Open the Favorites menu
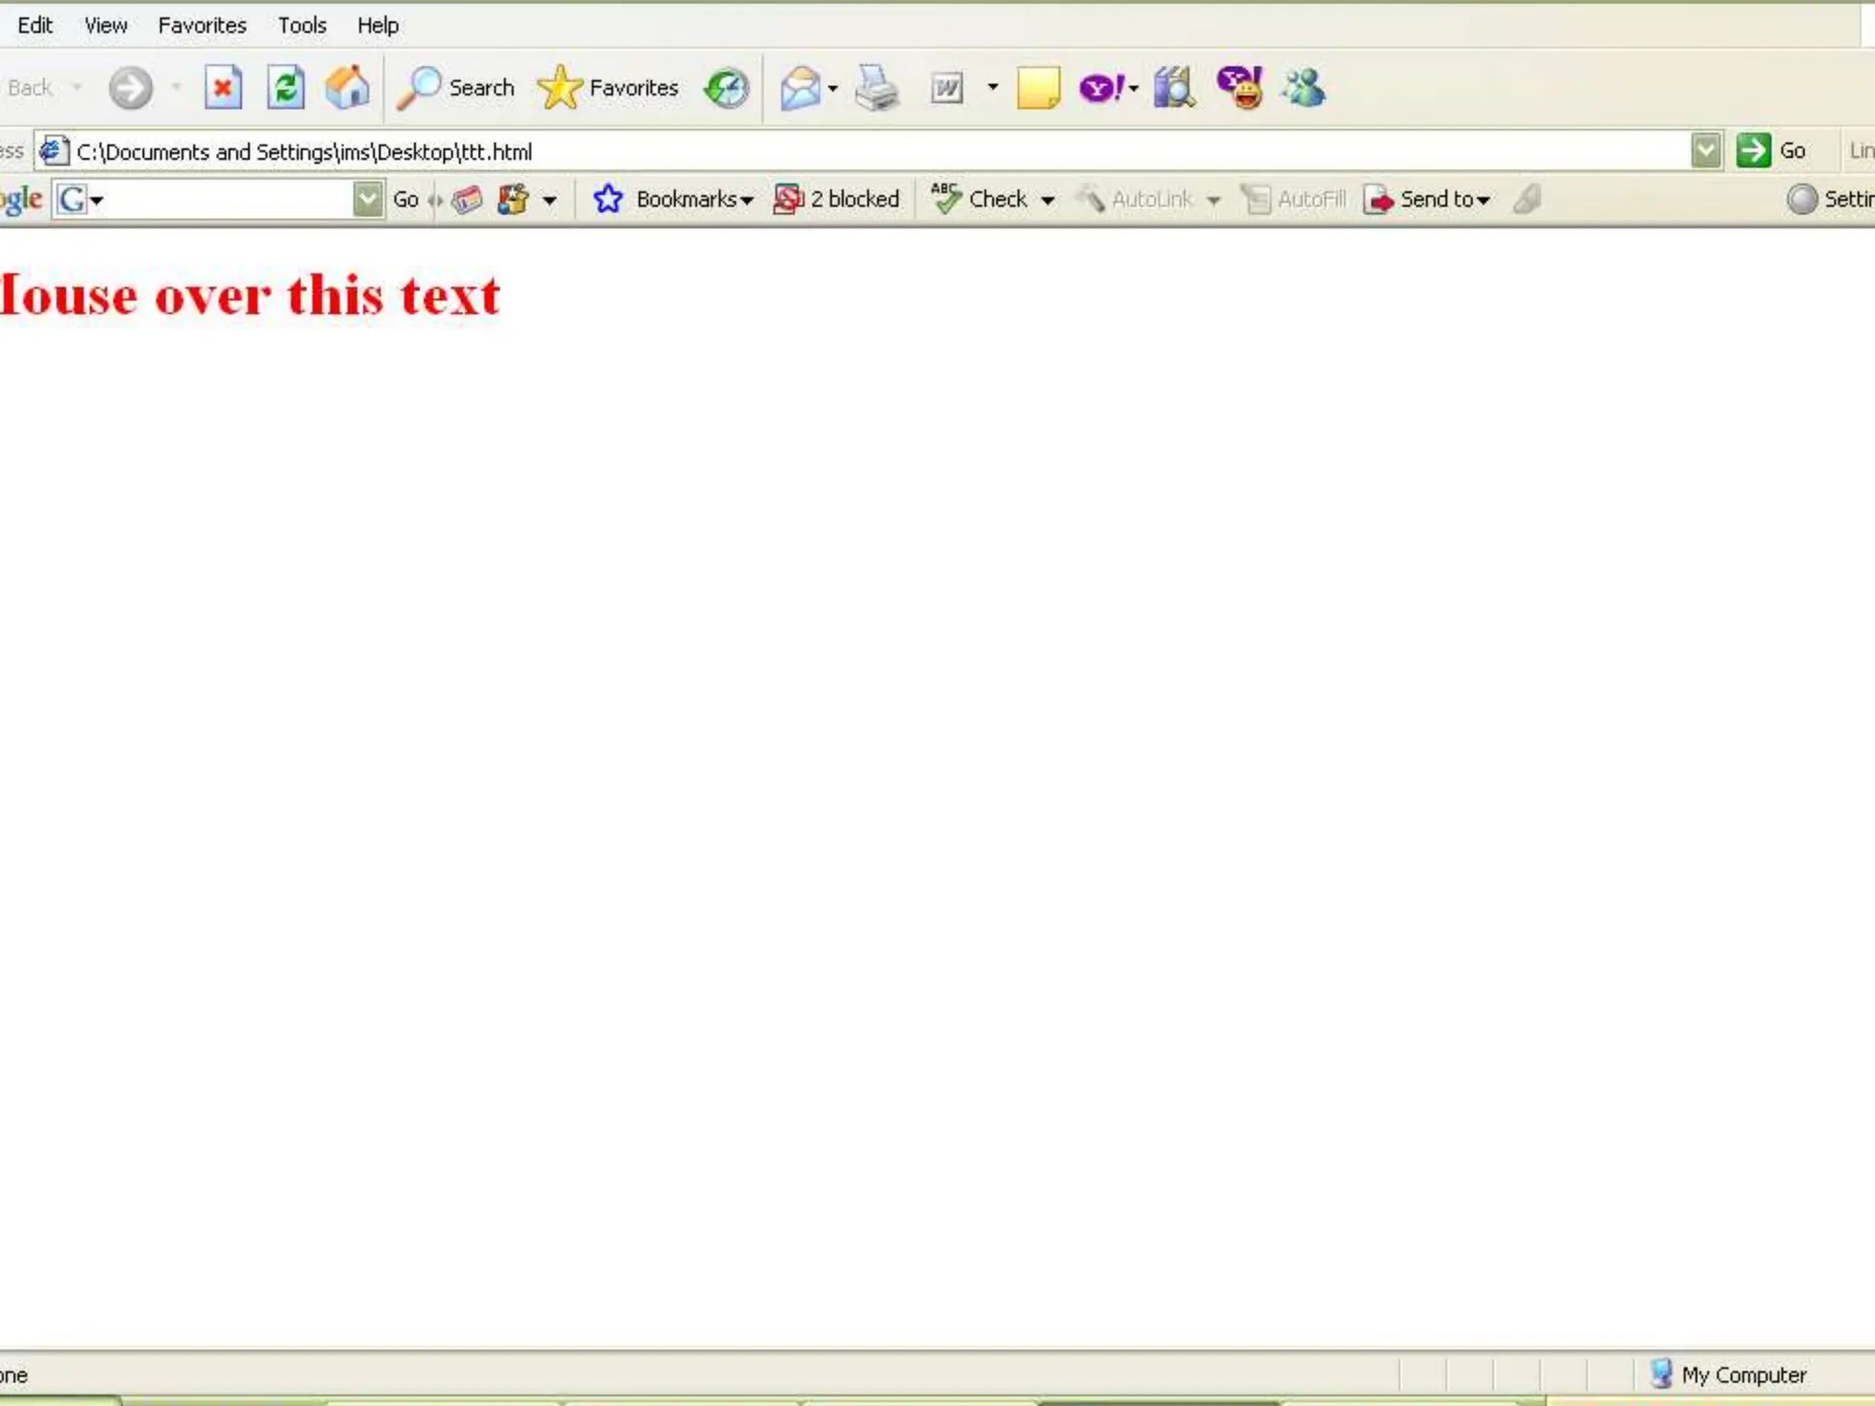Image resolution: width=1875 pixels, height=1406 pixels. click(x=201, y=26)
